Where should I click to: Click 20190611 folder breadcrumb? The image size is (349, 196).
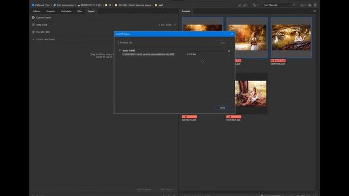click(x=135, y=5)
